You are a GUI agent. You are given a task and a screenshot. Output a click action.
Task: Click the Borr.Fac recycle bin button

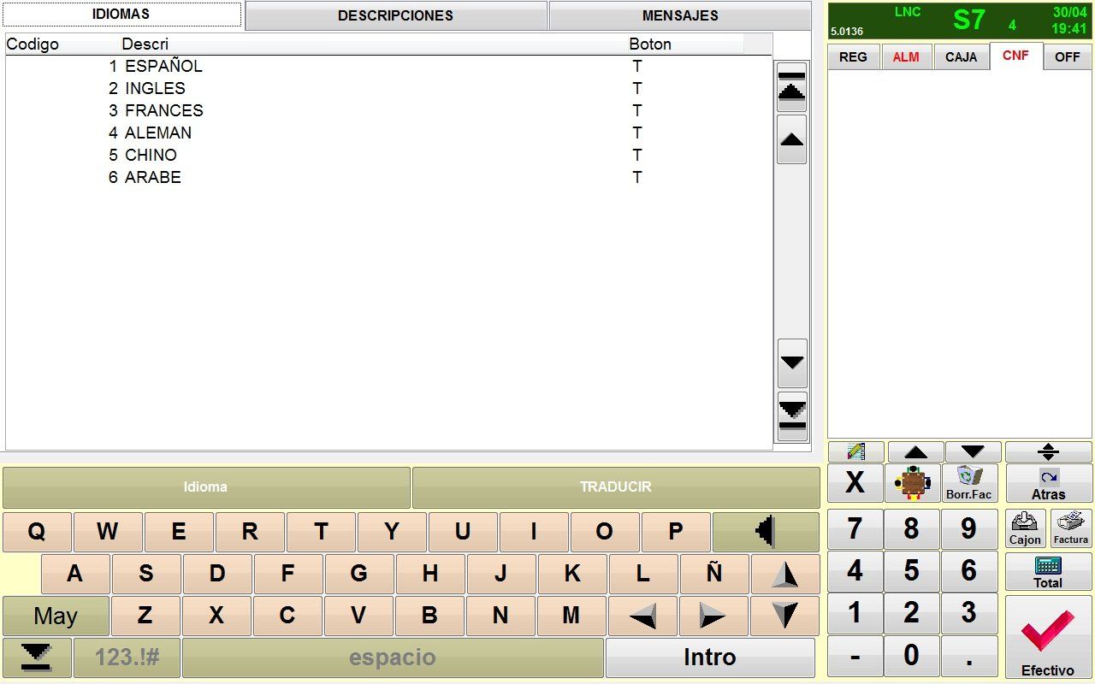(x=969, y=483)
